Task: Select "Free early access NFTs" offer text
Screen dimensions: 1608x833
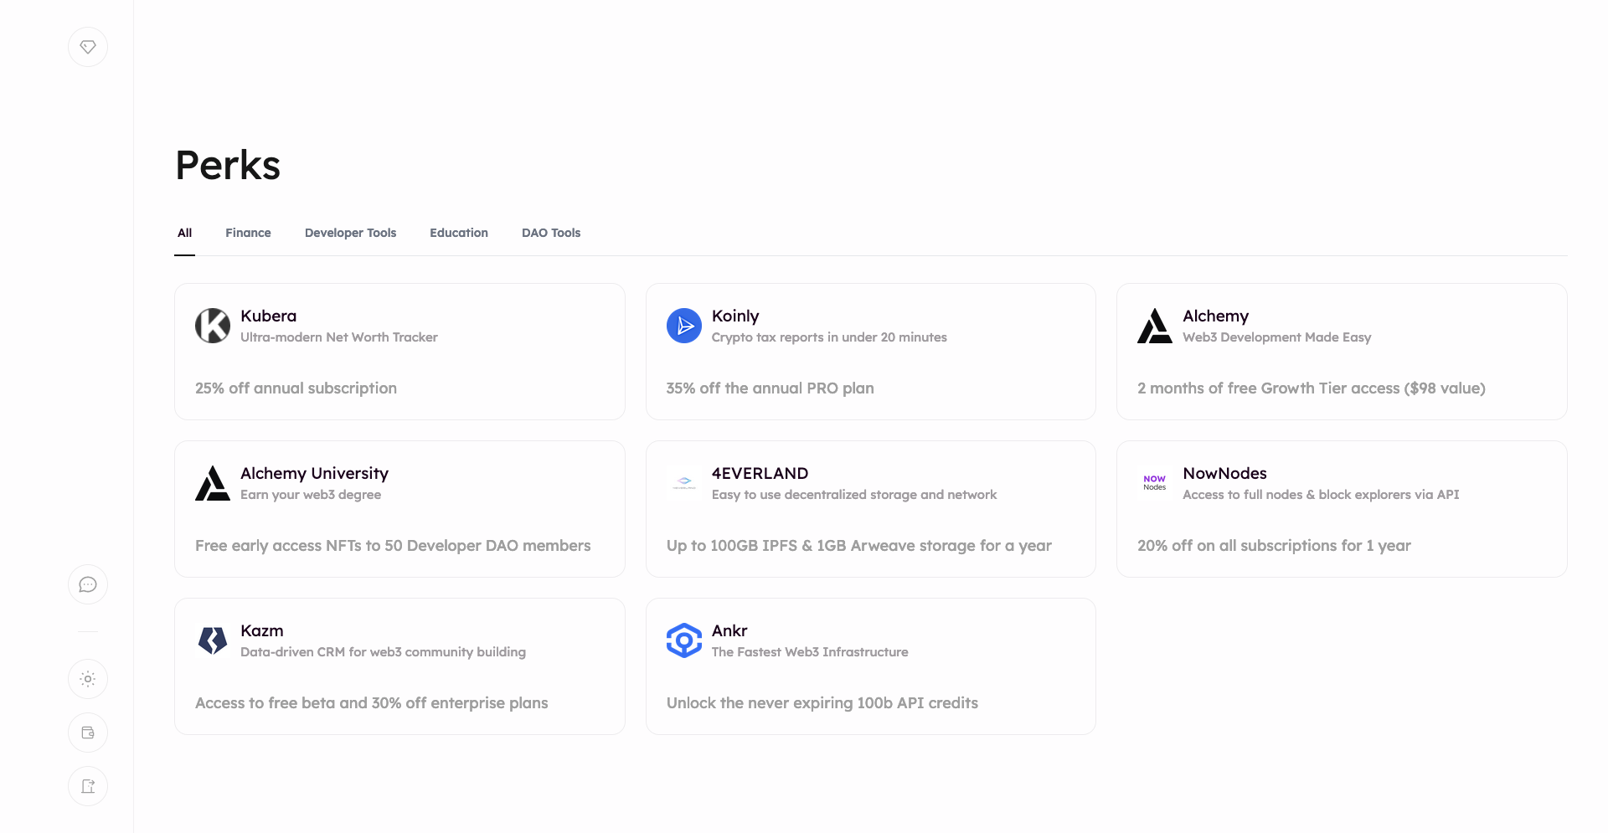Action: [393, 546]
